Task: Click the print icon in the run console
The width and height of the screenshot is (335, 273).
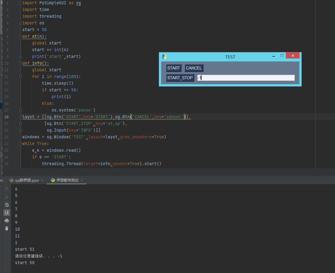Action: (x=6, y=221)
